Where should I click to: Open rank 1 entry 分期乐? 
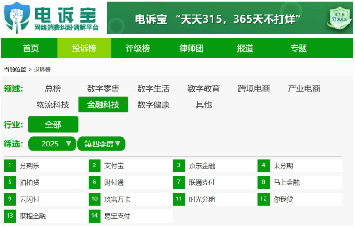coord(46,165)
